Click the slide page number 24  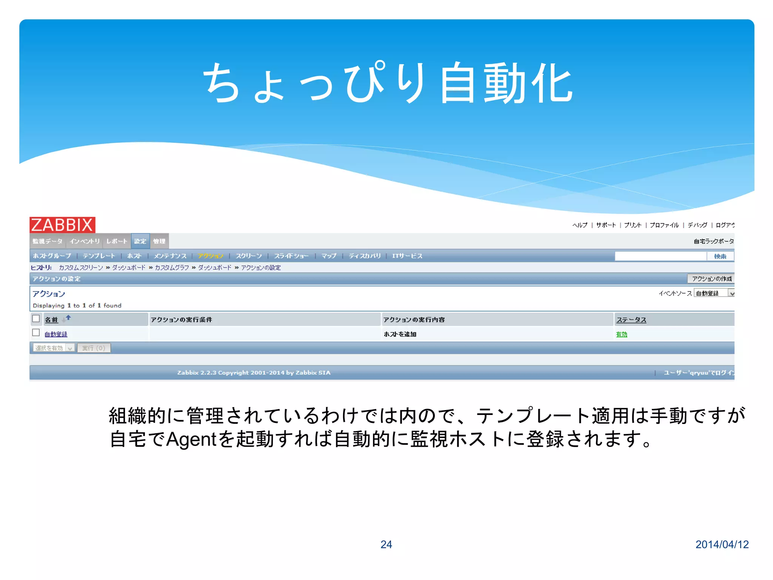[x=386, y=545]
